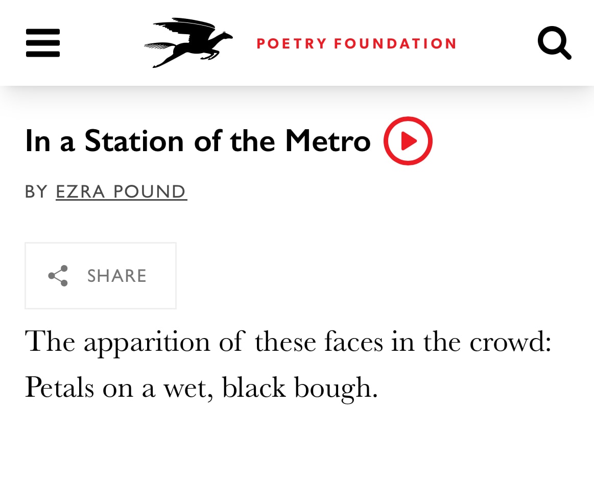Click the share network icon
594x481 pixels.
click(58, 276)
